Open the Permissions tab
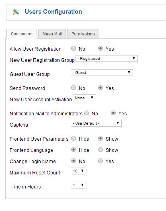This screenshot has height=211, width=166. pyautogui.click(x=83, y=34)
